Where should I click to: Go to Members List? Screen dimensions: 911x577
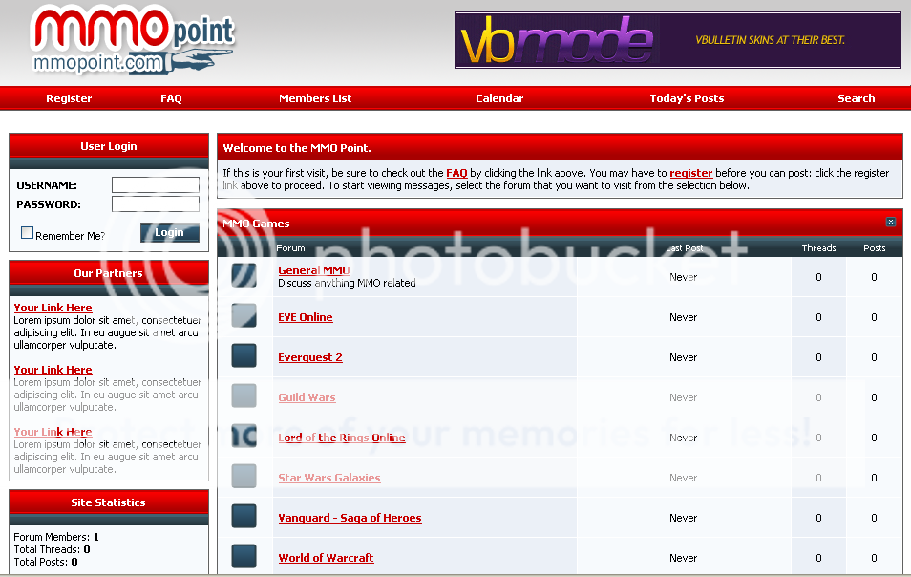click(315, 98)
